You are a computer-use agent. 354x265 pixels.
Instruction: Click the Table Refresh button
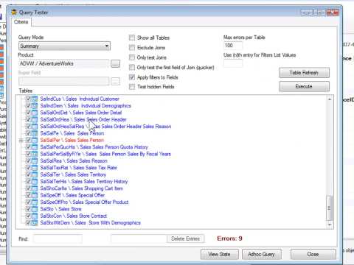(304, 73)
